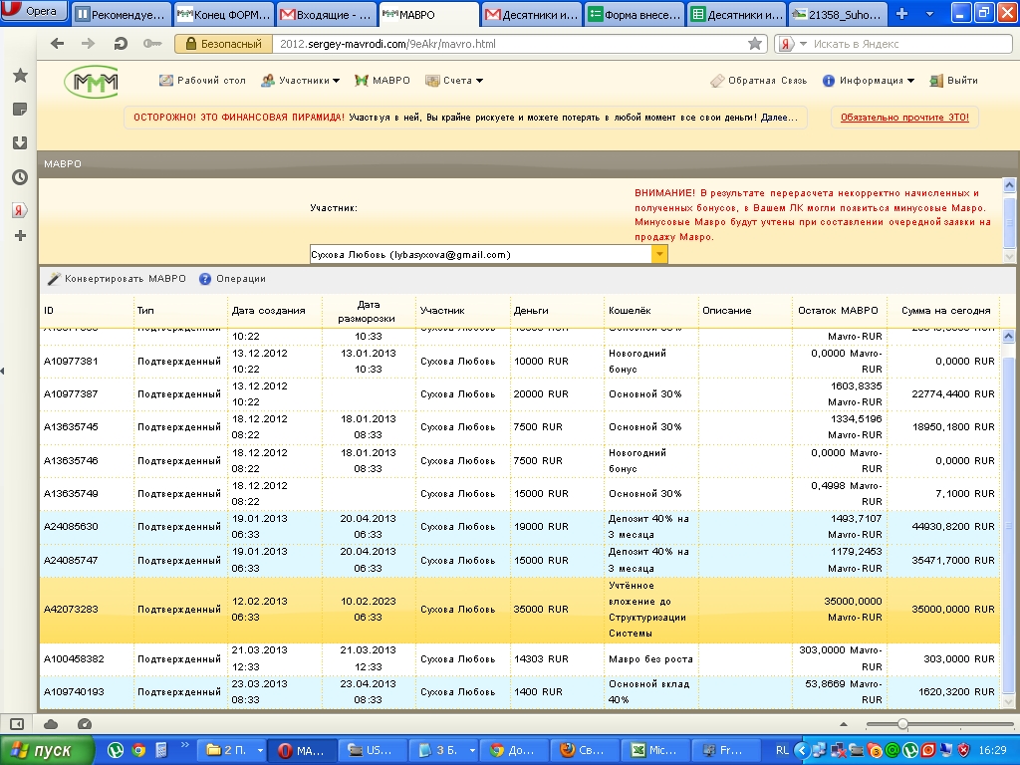Open History clock panel in sidebar

(19, 177)
